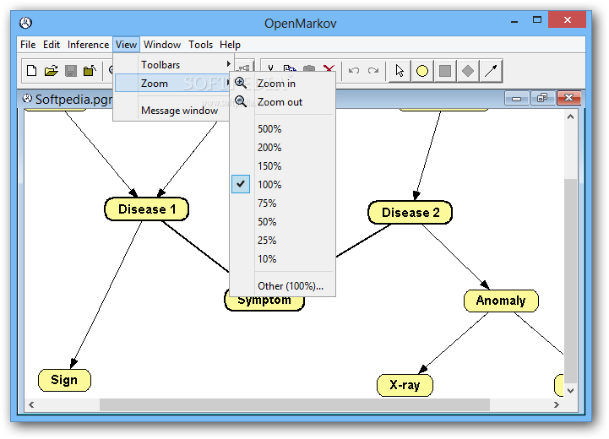This screenshot has width=609, height=439.
Task: Click the Load evidence folder icon
Action: coord(90,71)
